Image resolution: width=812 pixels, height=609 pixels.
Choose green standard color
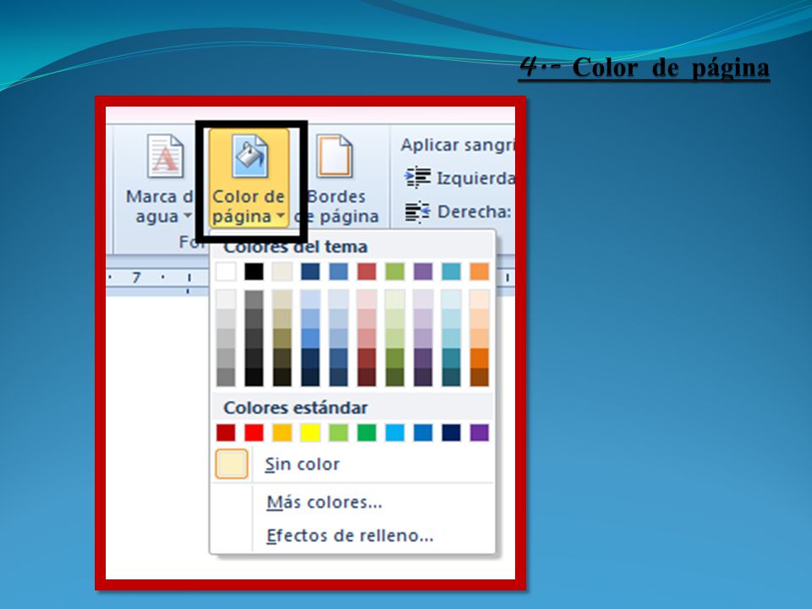(x=366, y=432)
